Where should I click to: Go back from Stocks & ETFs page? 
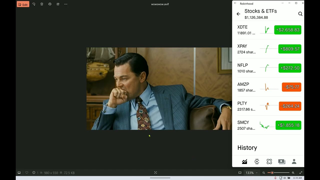(x=238, y=14)
